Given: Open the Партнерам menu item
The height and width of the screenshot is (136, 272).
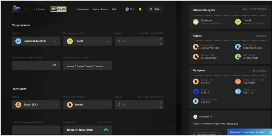Looking at the screenshot, I should (x=82, y=9).
